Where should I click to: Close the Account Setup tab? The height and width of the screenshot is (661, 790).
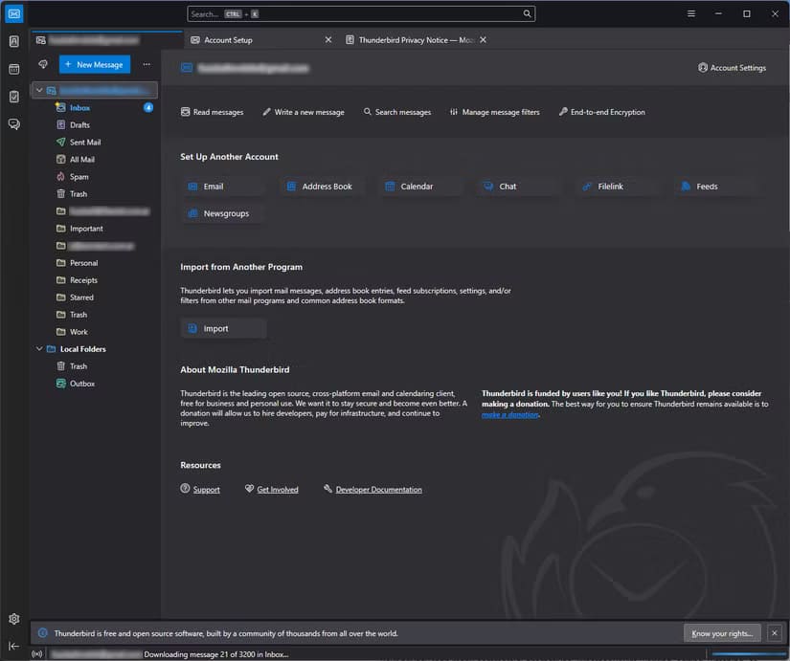tap(328, 40)
